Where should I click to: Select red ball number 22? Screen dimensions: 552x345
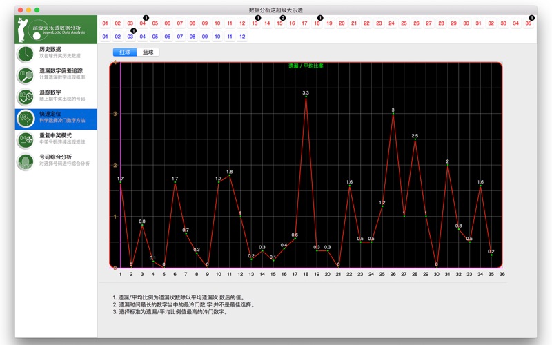(x=366, y=23)
